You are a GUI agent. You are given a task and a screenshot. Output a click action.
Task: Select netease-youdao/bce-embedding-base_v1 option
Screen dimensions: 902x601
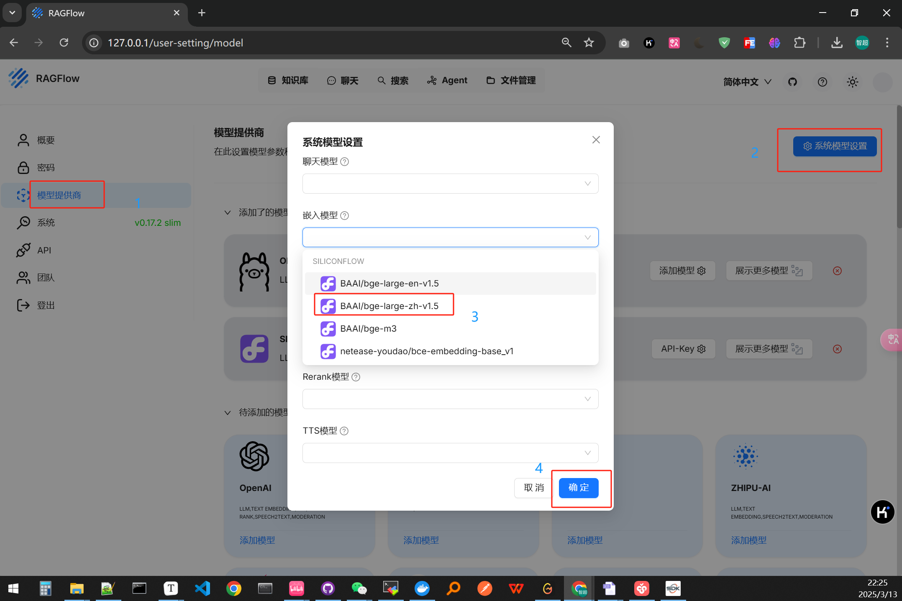pyautogui.click(x=426, y=351)
